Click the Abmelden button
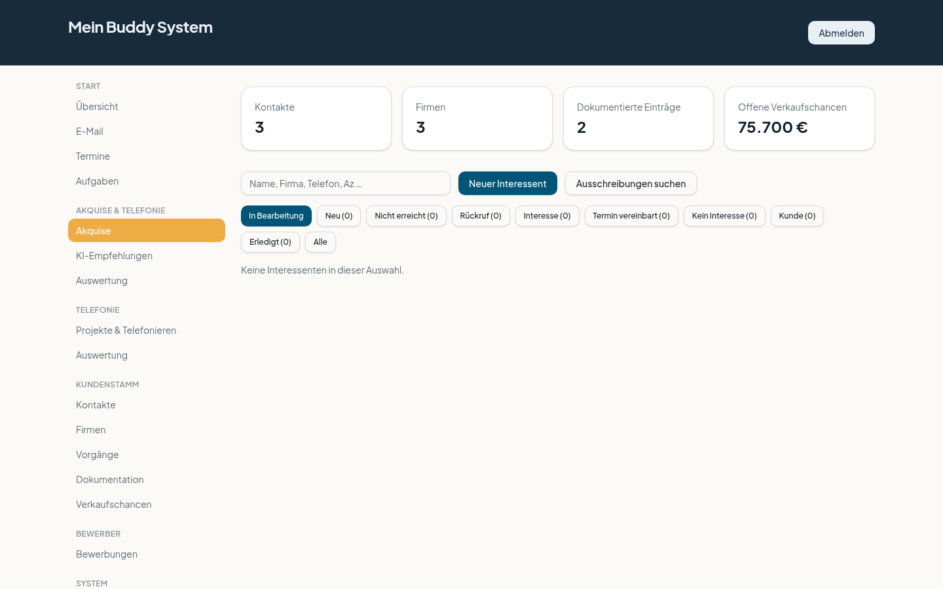The height and width of the screenshot is (589, 943). click(841, 33)
